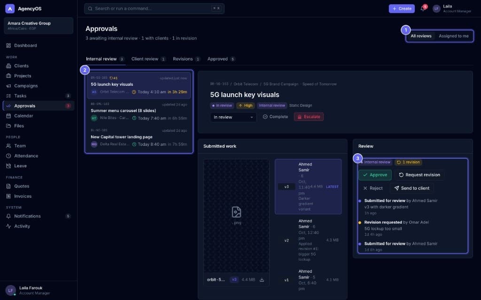
Task: Switch filter to Assigned to me
Action: 453,36
